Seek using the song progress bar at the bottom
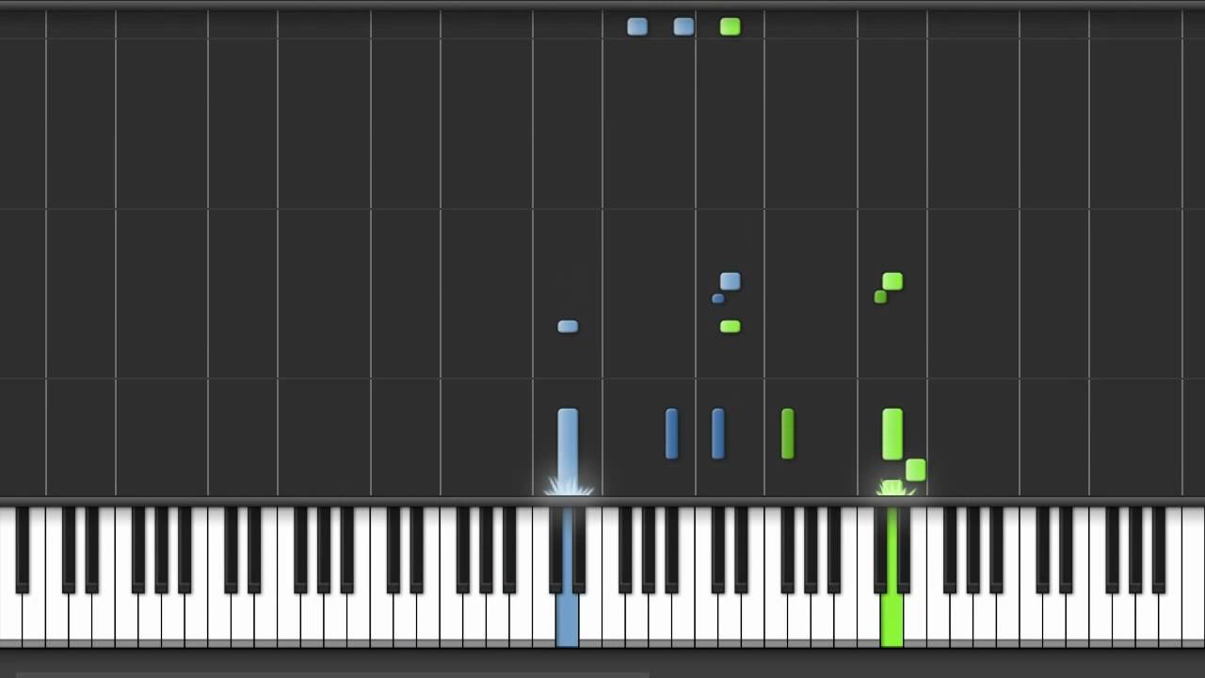This screenshot has width=1205, height=678. [602, 674]
